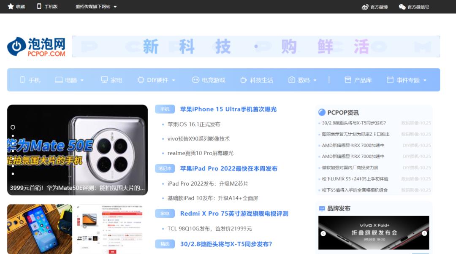The height and width of the screenshot is (254, 456).
Task: Click the phone icon in navigation bar
Action: pos(22,80)
